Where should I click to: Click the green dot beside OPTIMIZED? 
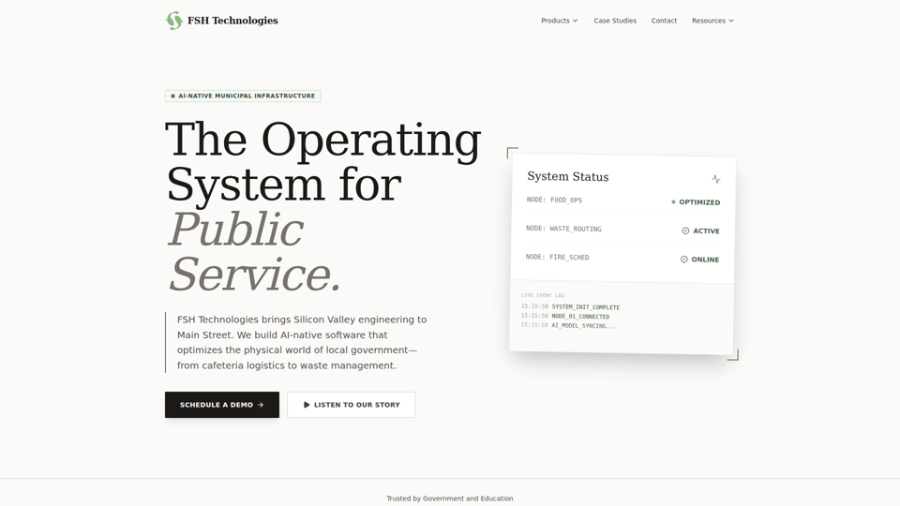coord(673,202)
